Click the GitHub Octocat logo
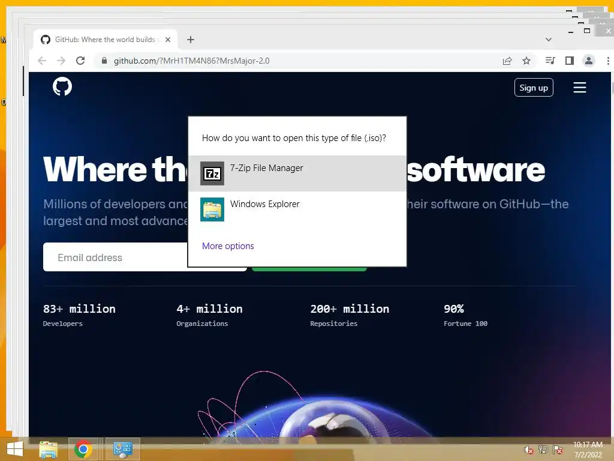The image size is (614, 461). [x=62, y=86]
